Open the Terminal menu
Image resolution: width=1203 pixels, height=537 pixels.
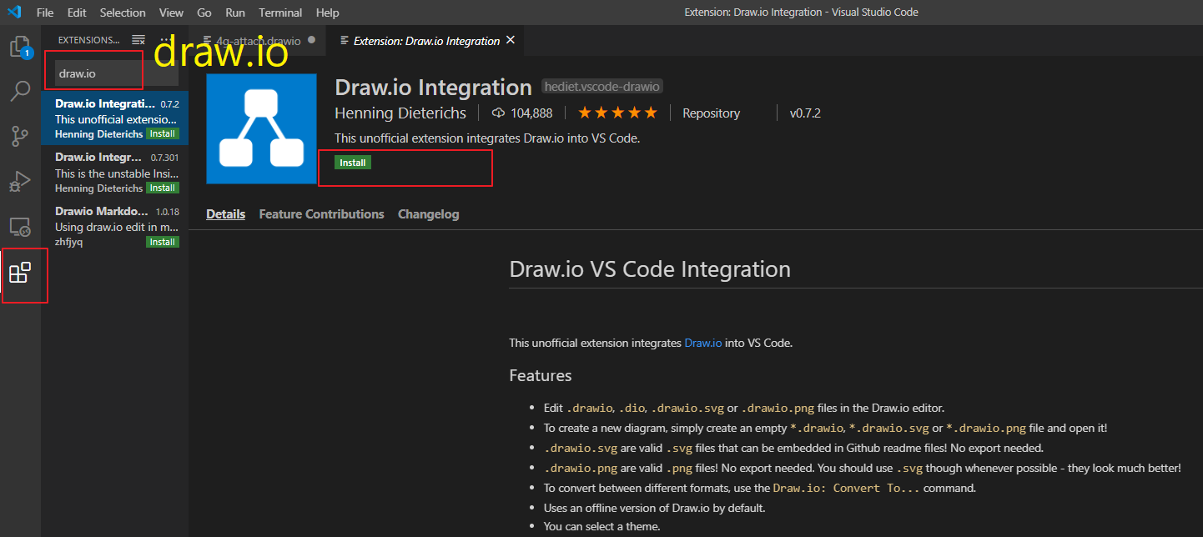click(x=280, y=13)
